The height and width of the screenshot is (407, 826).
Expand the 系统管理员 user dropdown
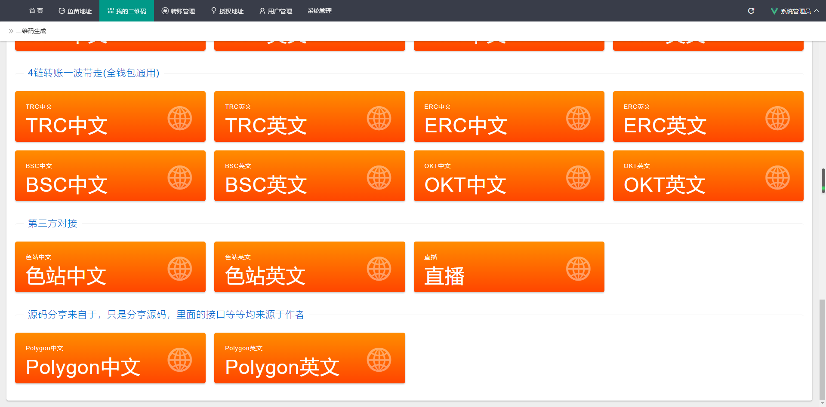coord(795,11)
